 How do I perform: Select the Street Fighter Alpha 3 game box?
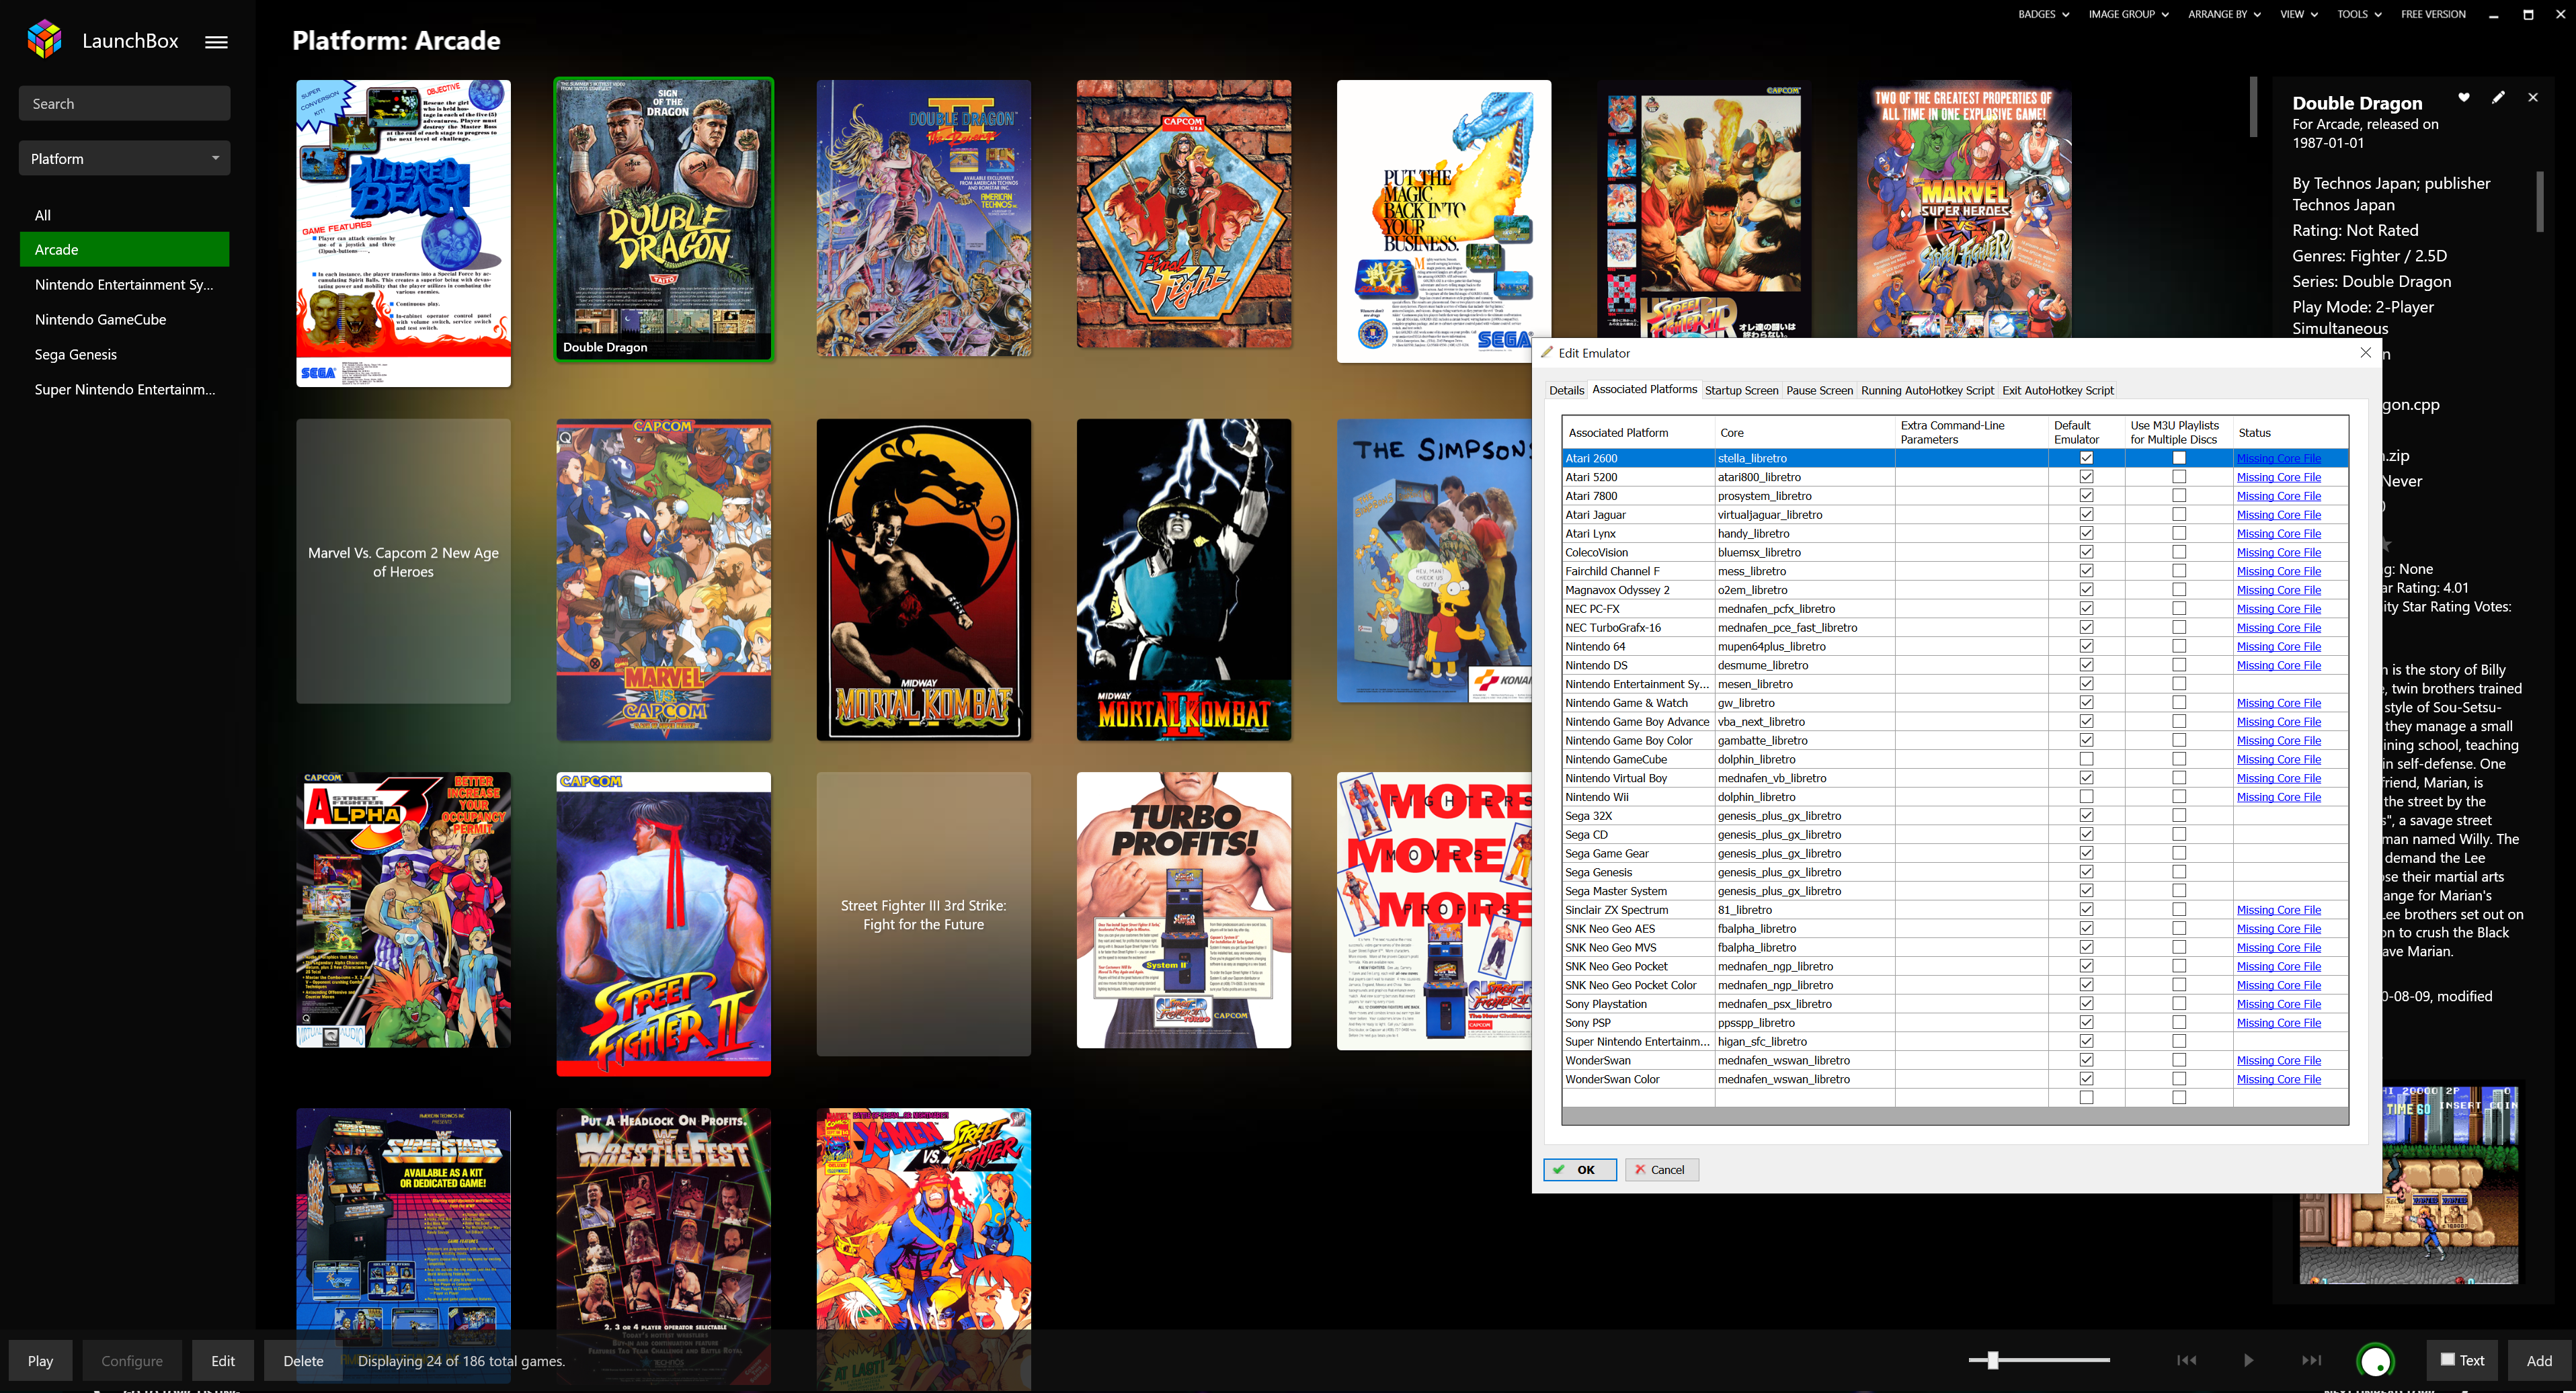403,909
